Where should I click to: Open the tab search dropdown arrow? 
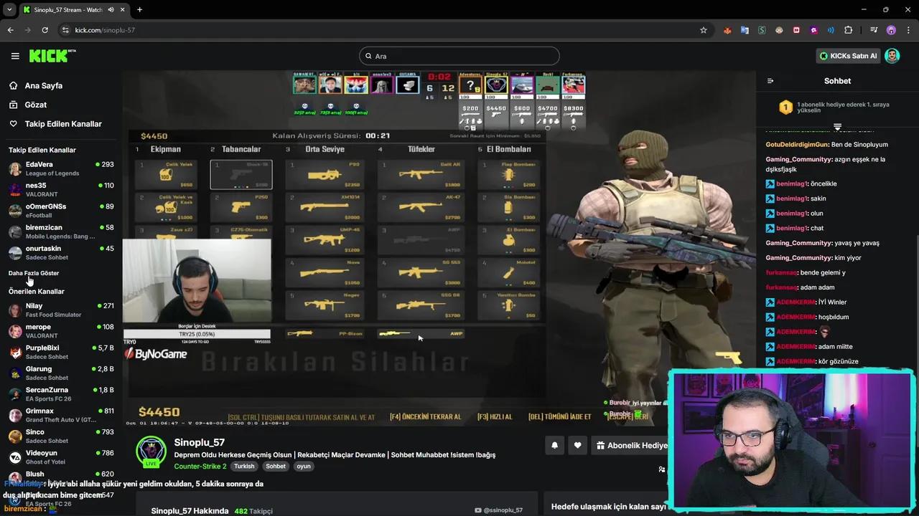9,10
